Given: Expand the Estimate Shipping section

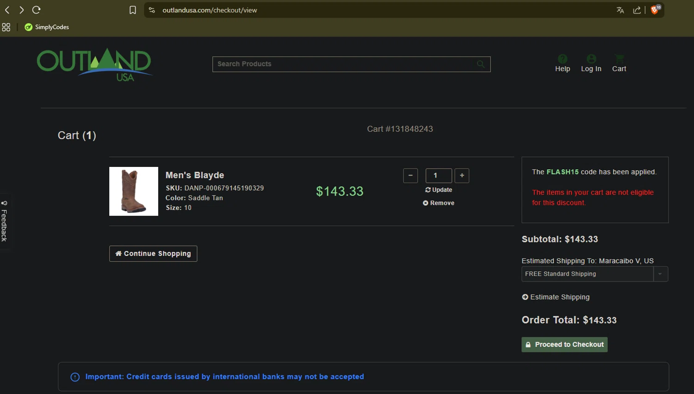Looking at the screenshot, I should [556, 297].
